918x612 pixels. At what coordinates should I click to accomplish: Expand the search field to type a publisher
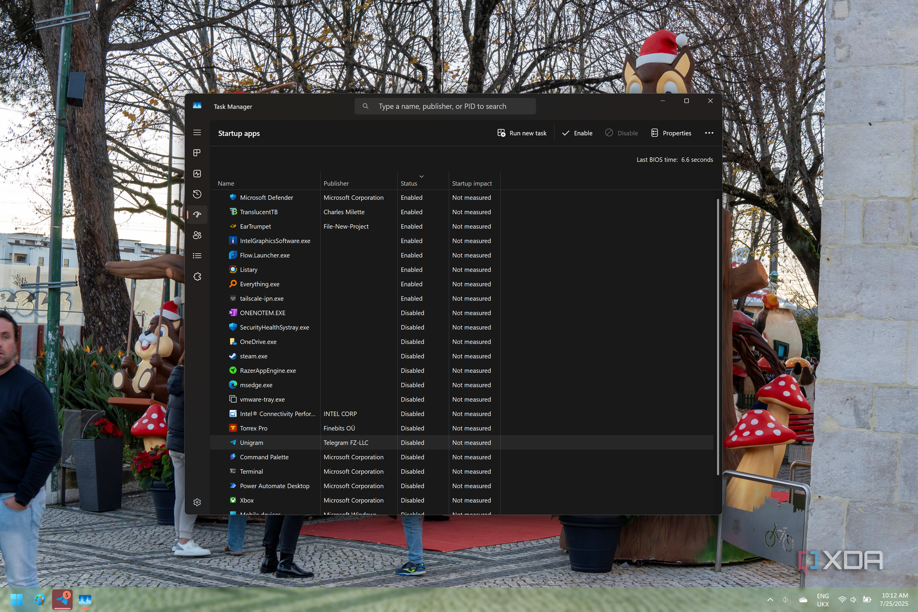click(445, 106)
